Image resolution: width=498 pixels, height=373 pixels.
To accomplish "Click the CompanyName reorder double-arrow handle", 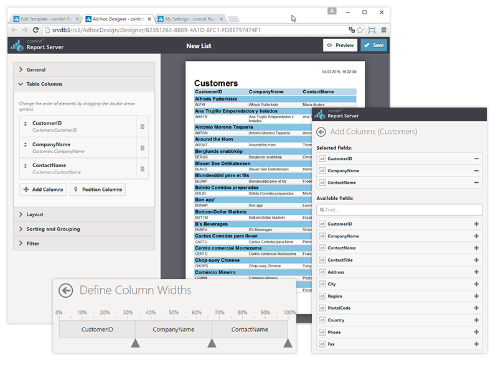I will click(26, 145).
